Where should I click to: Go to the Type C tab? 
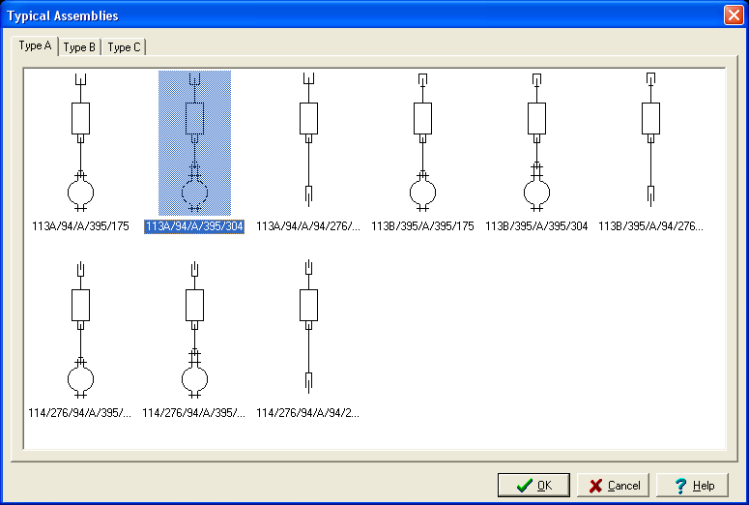click(124, 47)
